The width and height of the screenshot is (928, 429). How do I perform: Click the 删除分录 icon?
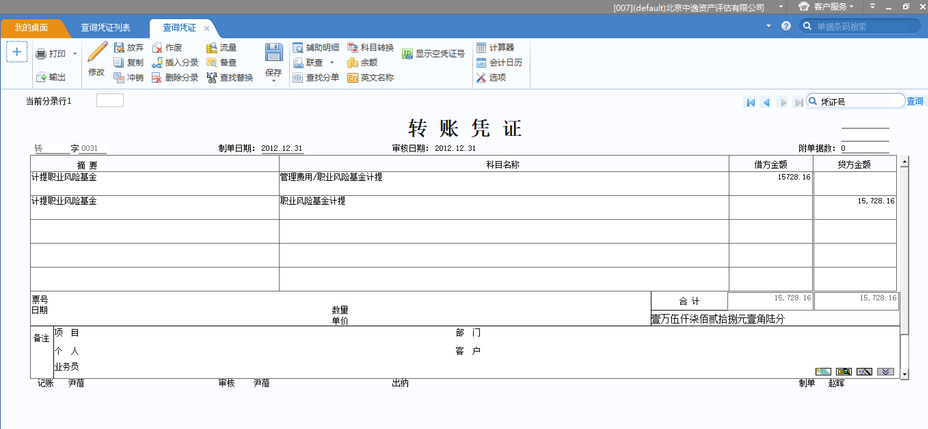[x=157, y=78]
